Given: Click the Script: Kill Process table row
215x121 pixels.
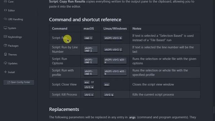Looking at the screenshot, I should 125,94.
